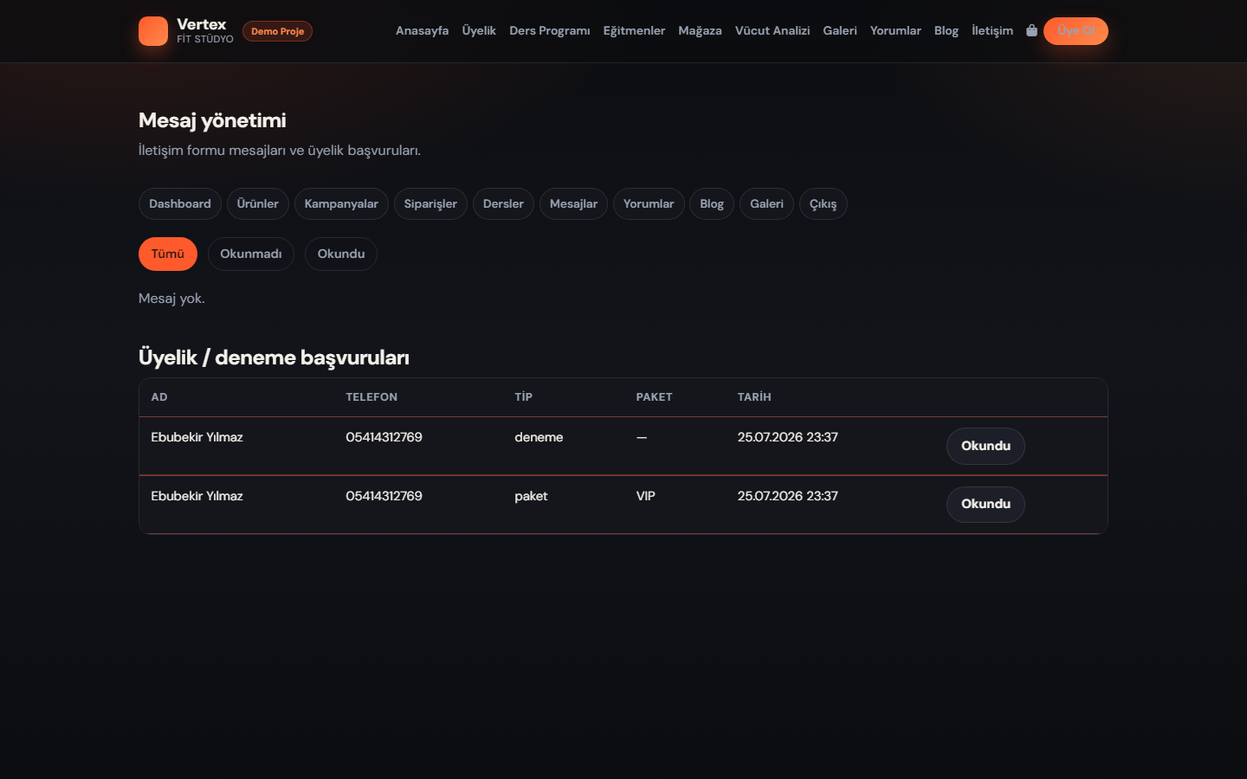1247x779 pixels.
Task: Open Blog in the top navigation
Action: [947, 31]
